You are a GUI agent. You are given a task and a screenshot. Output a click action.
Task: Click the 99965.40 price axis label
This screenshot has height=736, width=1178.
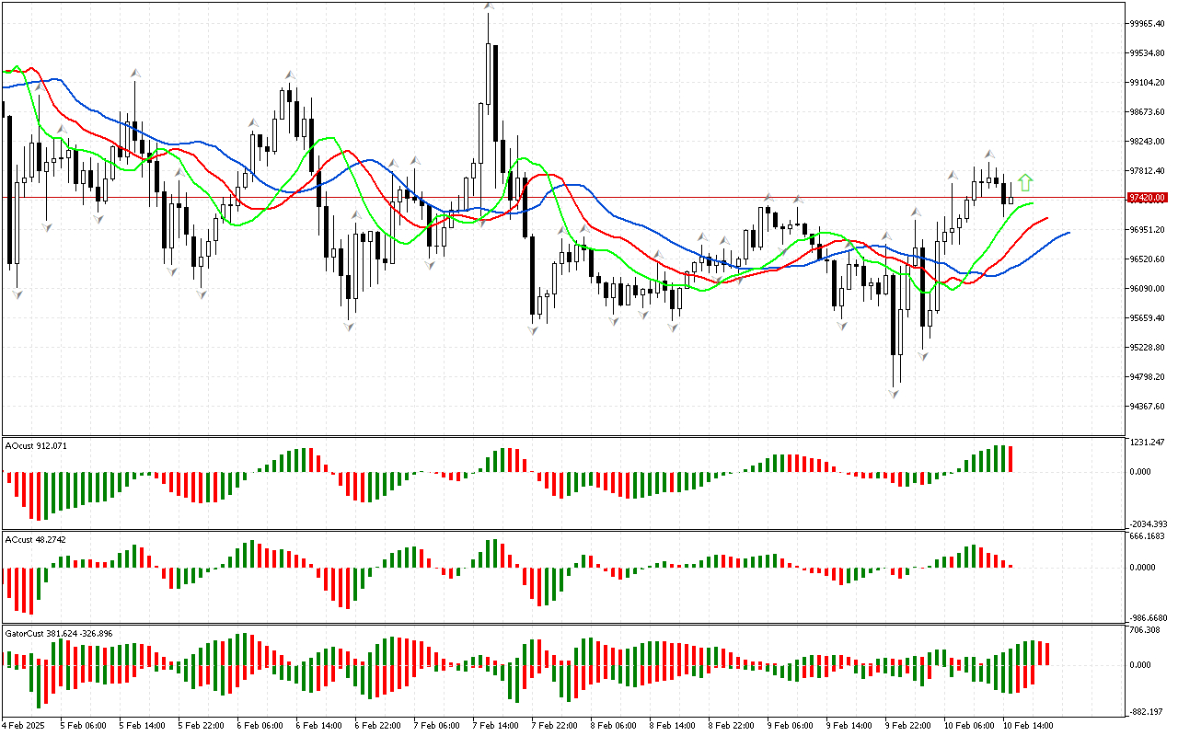pyautogui.click(x=1148, y=24)
